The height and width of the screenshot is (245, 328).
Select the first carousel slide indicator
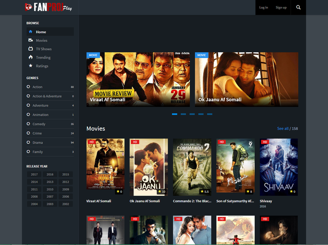(174, 114)
